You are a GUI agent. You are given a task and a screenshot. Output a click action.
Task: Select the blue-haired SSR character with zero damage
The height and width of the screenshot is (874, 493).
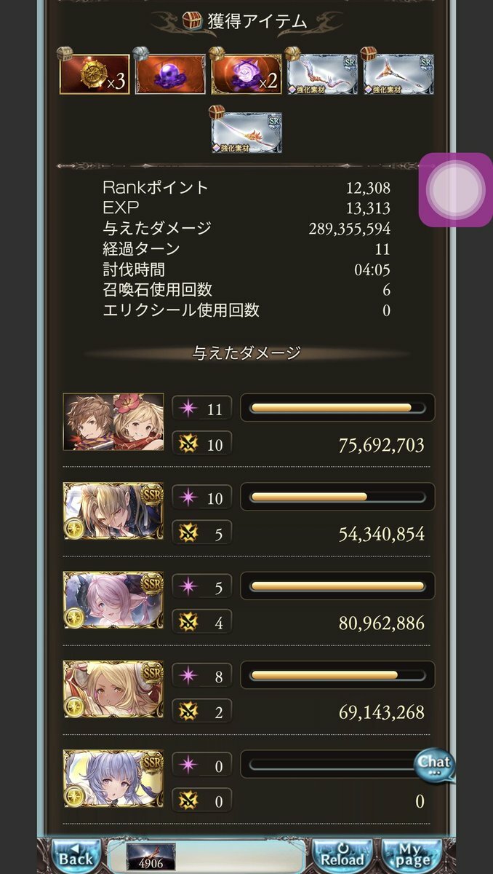113,778
